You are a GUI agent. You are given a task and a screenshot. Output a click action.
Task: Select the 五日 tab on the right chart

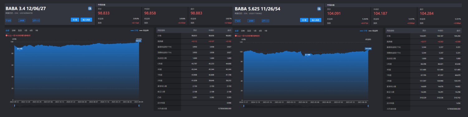pyautogui.click(x=249, y=31)
